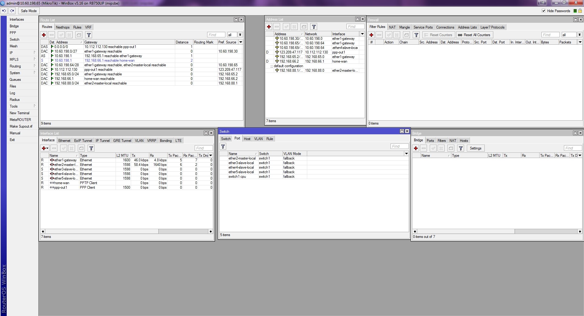This screenshot has width=584, height=316.
Task: Open the VLAN tab in the Switch window
Action: click(x=258, y=139)
